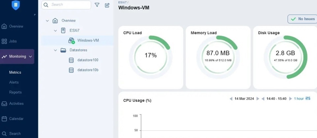
Task: Collapse the ESXi7 tree node chevron
Action: [x=55, y=31]
